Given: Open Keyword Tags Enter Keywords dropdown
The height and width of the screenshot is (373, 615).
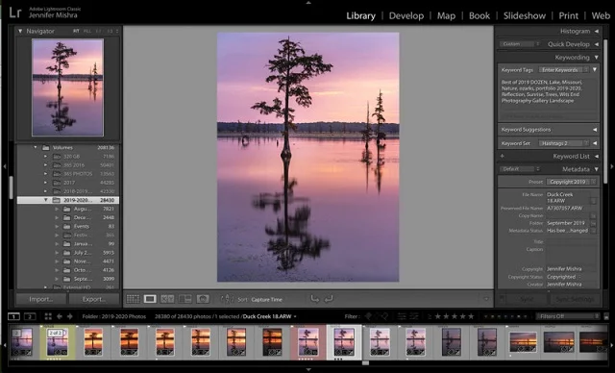Looking at the screenshot, I should (x=563, y=70).
